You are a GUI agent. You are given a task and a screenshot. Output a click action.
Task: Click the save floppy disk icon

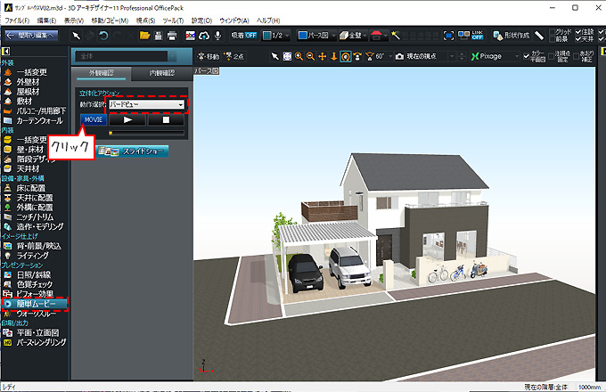pyautogui.click(x=159, y=36)
